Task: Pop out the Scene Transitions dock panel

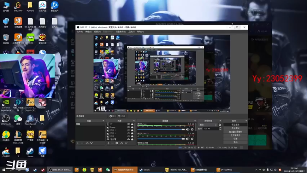Action: click(220, 121)
